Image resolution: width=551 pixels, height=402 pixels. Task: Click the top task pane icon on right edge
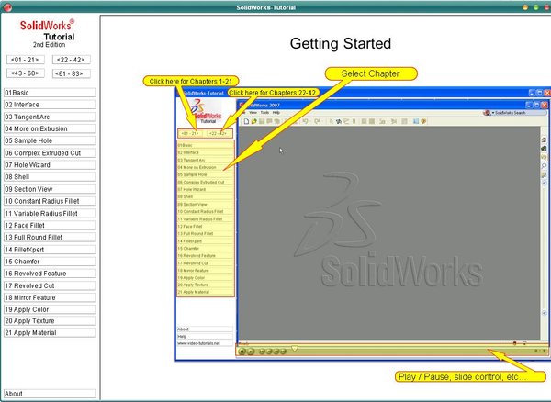544,140
